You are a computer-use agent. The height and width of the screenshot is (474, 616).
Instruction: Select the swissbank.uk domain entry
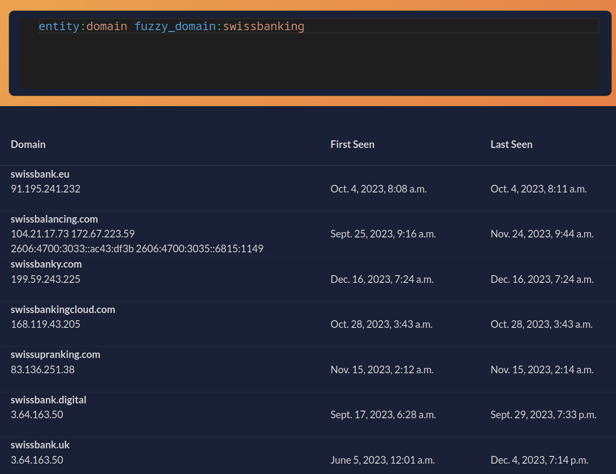(x=40, y=445)
